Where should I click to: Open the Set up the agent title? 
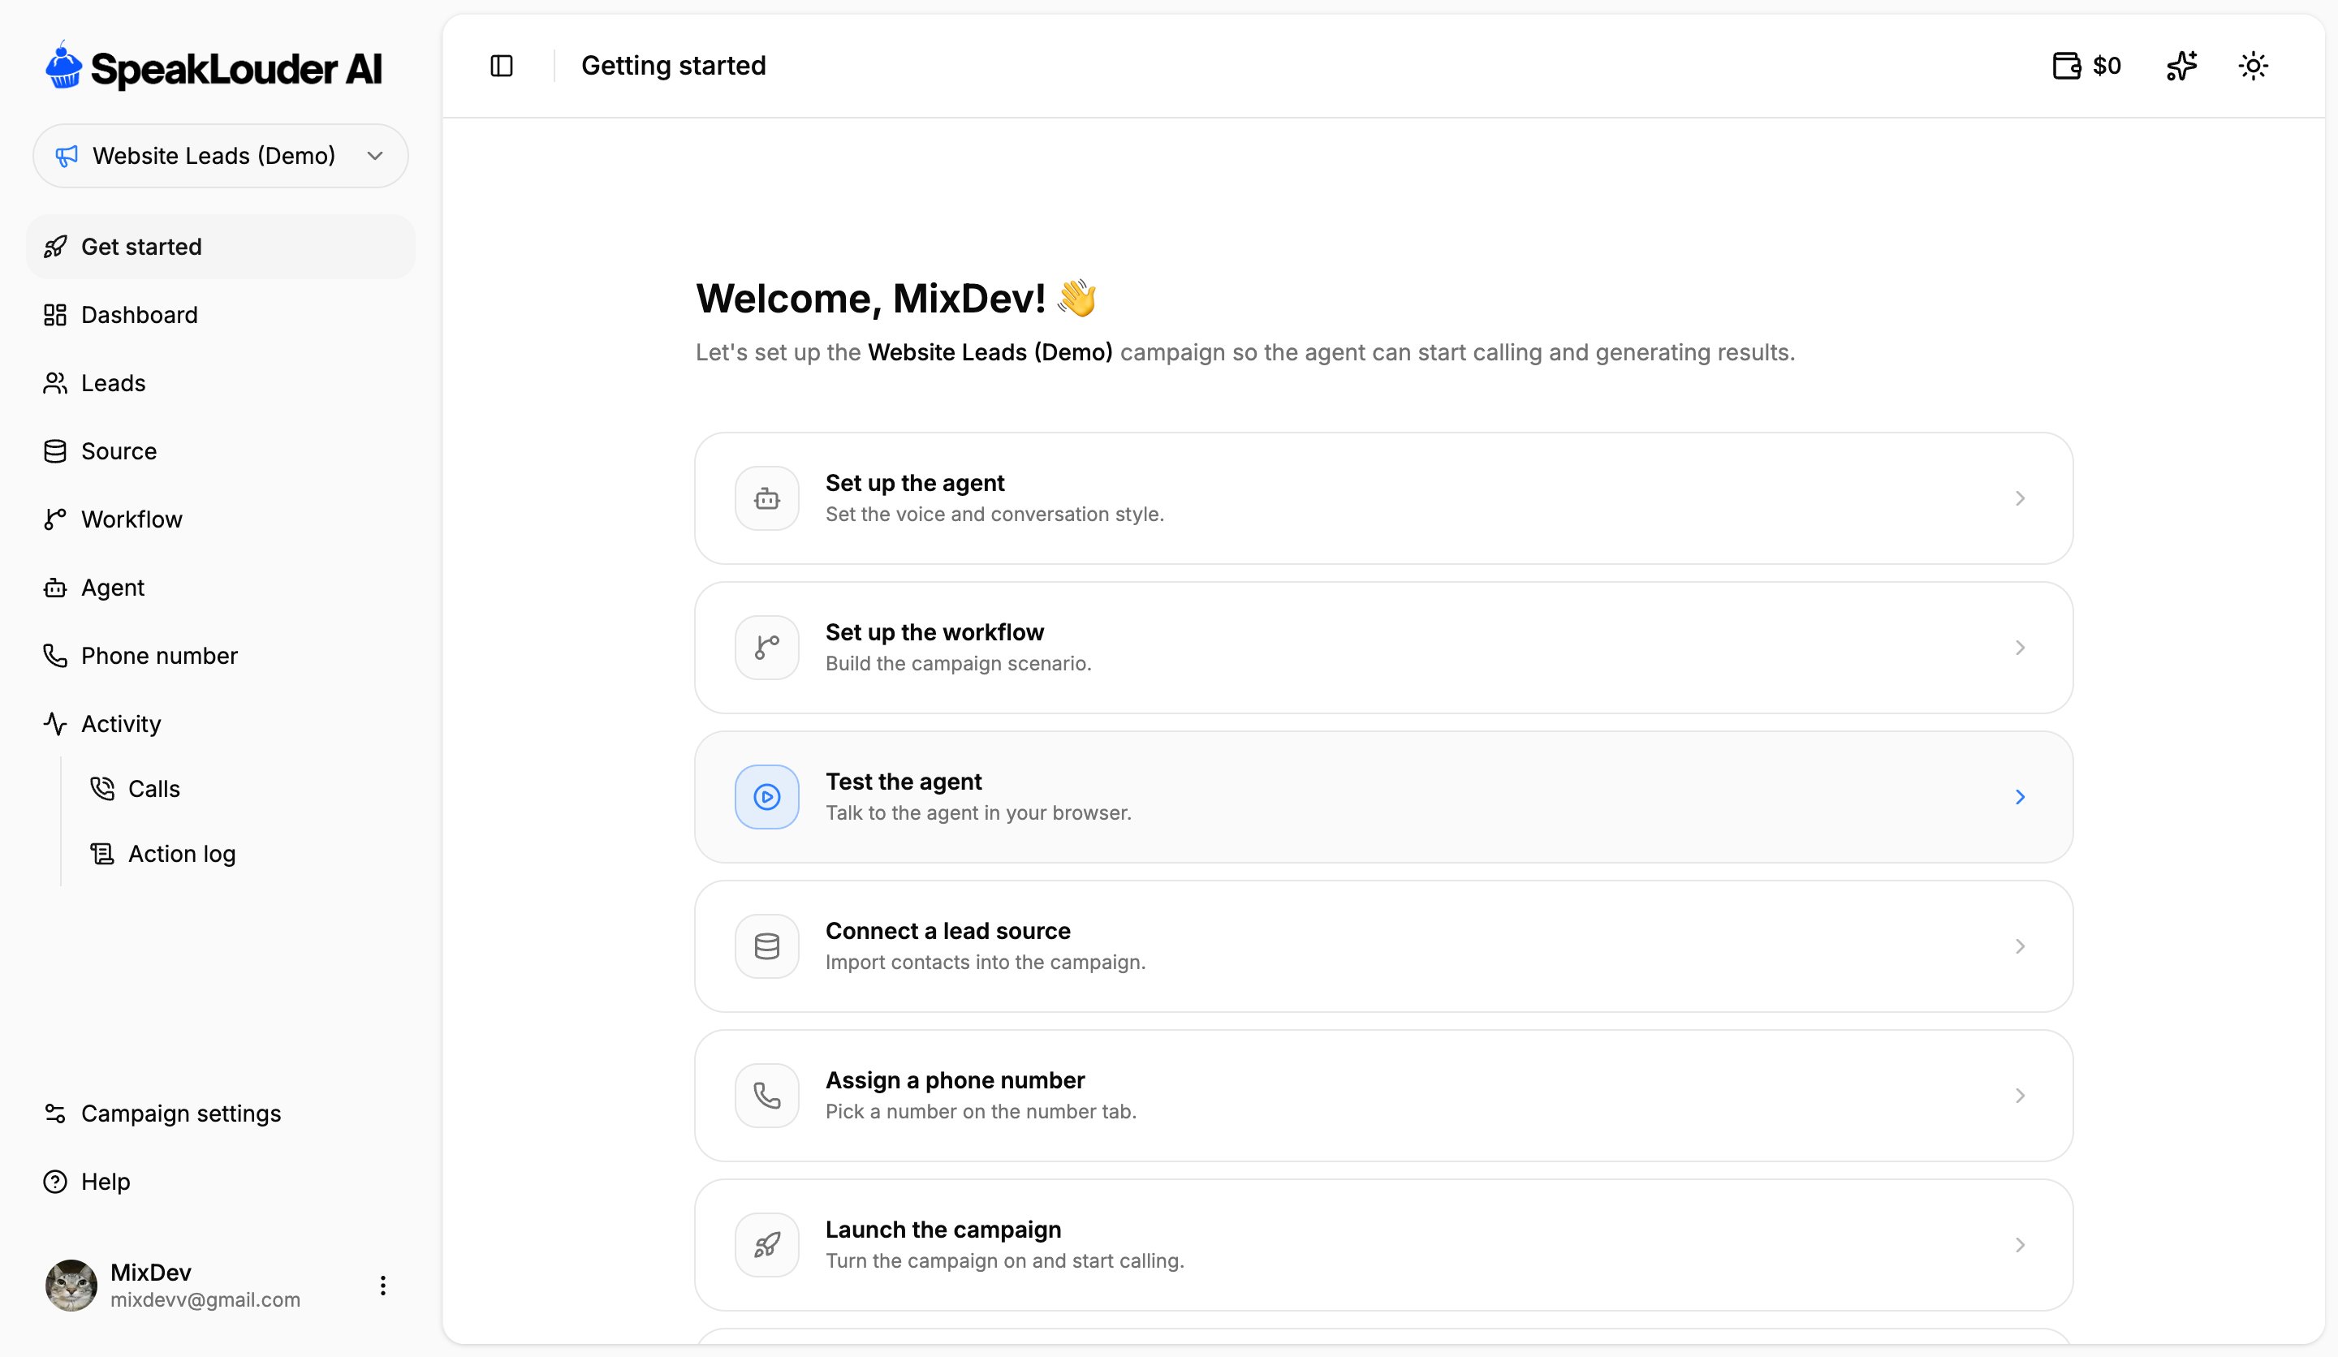tap(915, 482)
